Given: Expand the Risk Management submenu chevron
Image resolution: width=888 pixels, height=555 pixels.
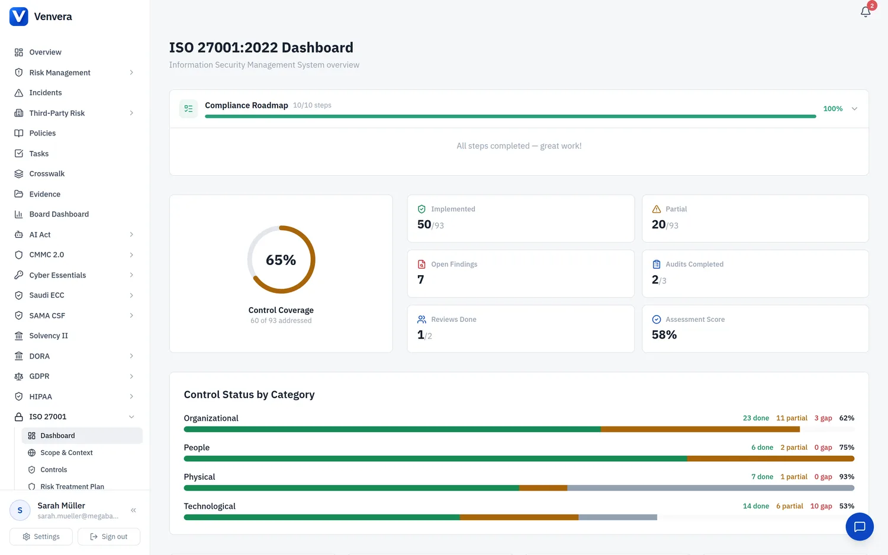Looking at the screenshot, I should tap(131, 72).
